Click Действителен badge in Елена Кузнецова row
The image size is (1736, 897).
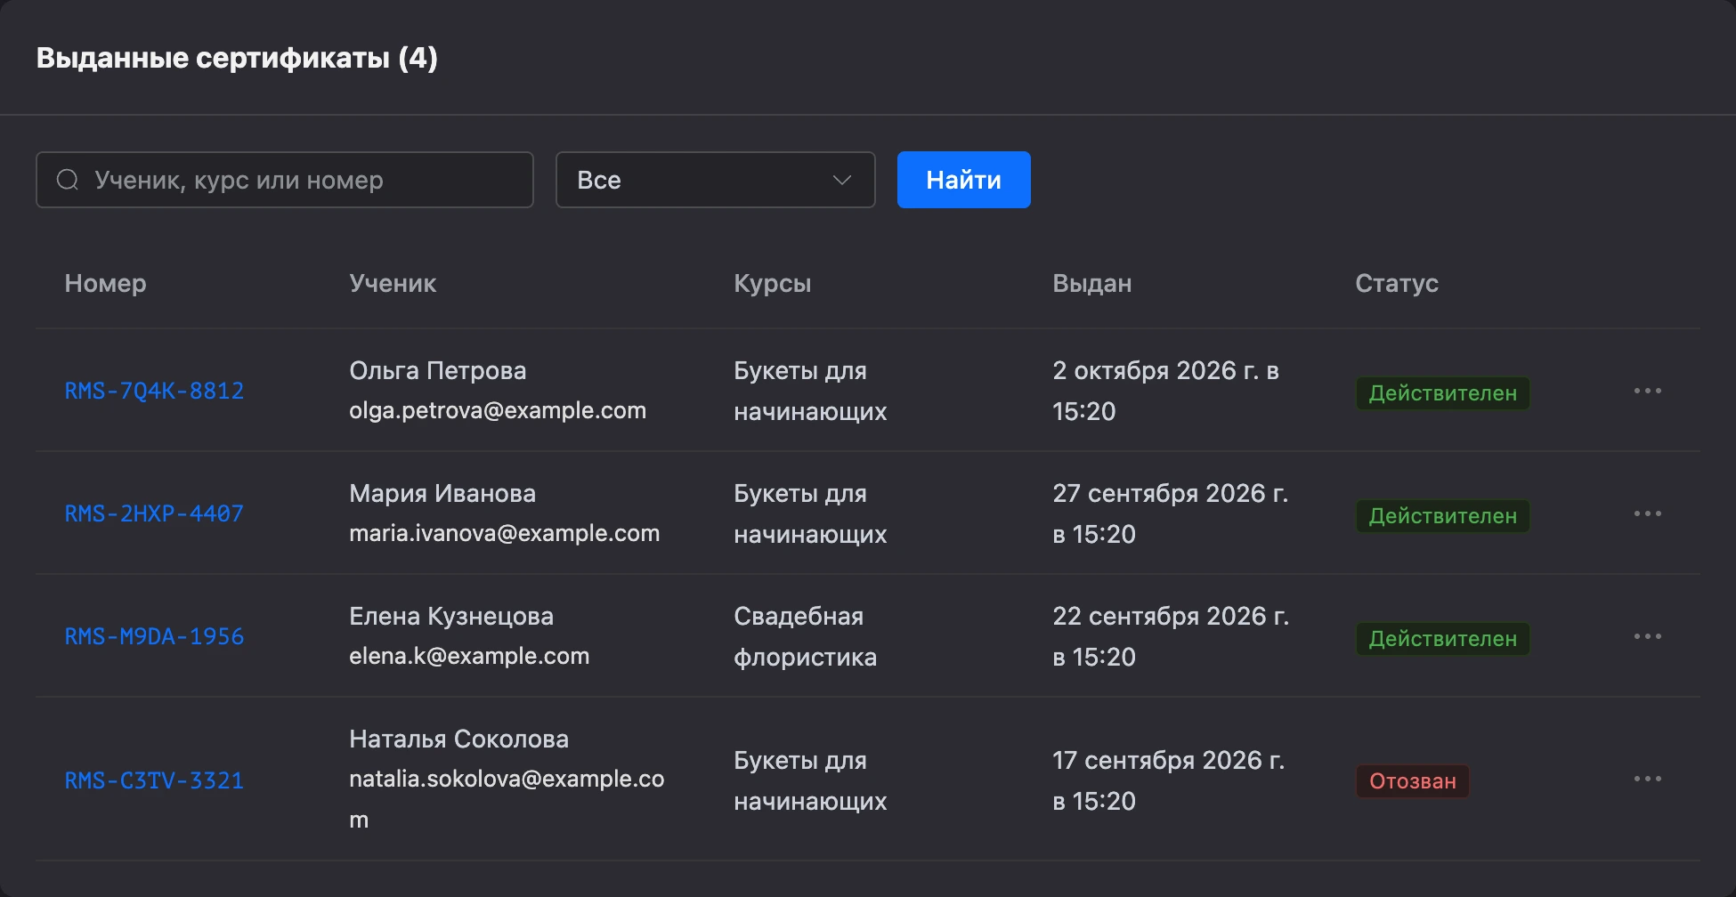(x=1442, y=639)
